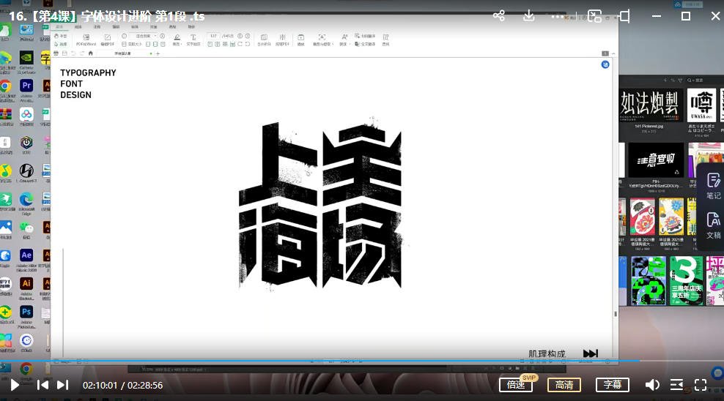Click the fast-forward arrows beside 肌理构成
This screenshot has height=401, width=724.
click(x=591, y=354)
